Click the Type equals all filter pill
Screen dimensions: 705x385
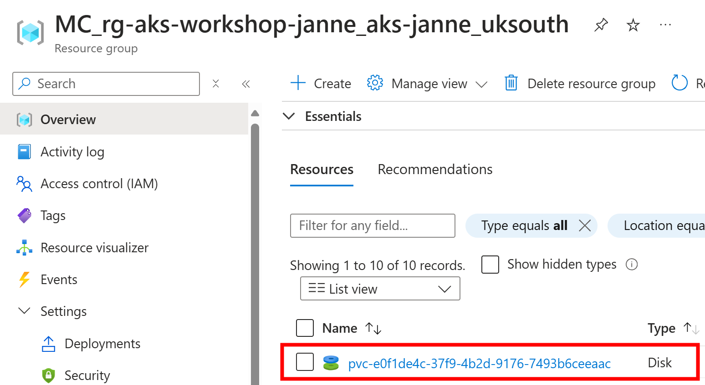click(524, 225)
